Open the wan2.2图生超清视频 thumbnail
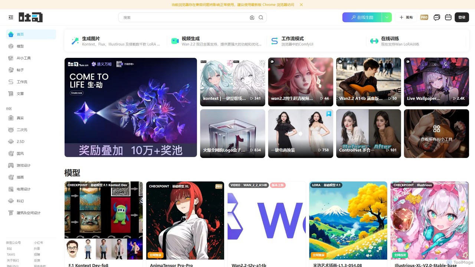475x267 pixels. click(301, 82)
